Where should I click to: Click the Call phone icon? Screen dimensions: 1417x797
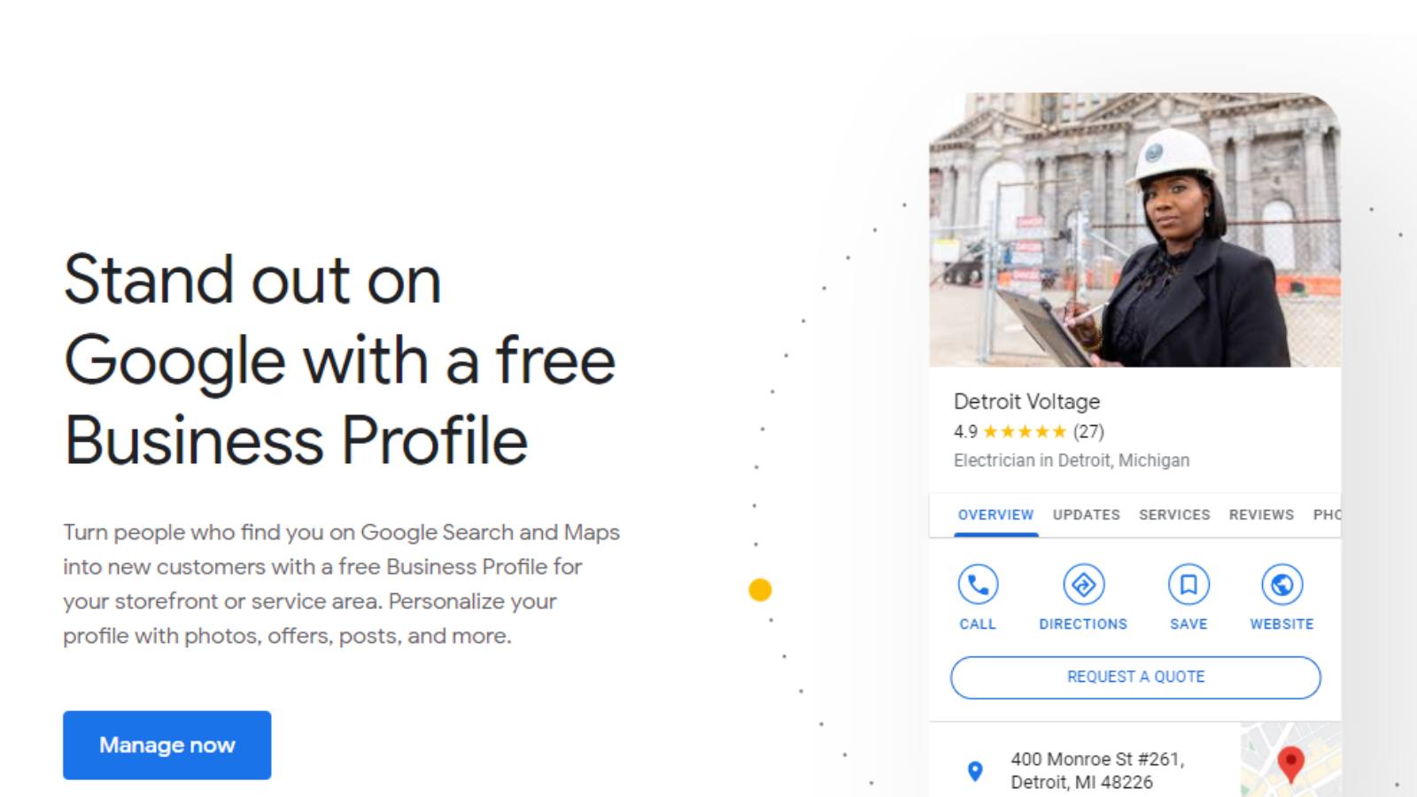point(978,584)
